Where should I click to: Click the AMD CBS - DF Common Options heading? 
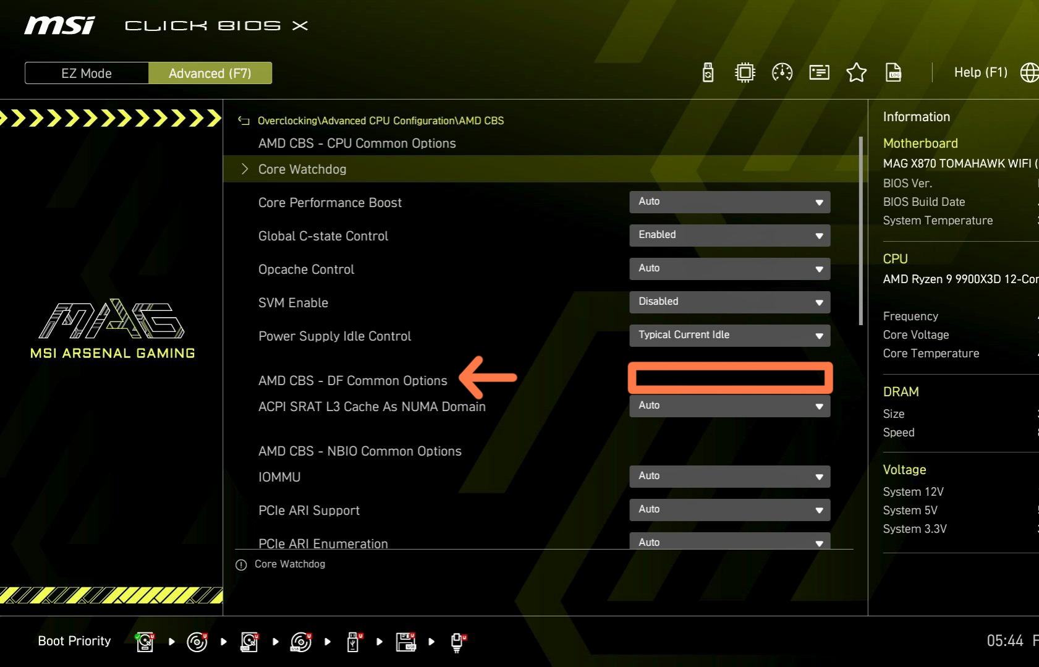(x=353, y=381)
